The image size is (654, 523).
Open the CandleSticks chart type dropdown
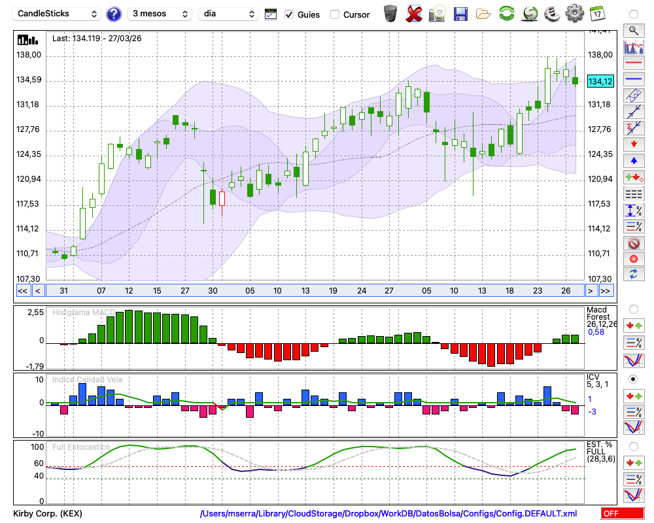tap(58, 14)
